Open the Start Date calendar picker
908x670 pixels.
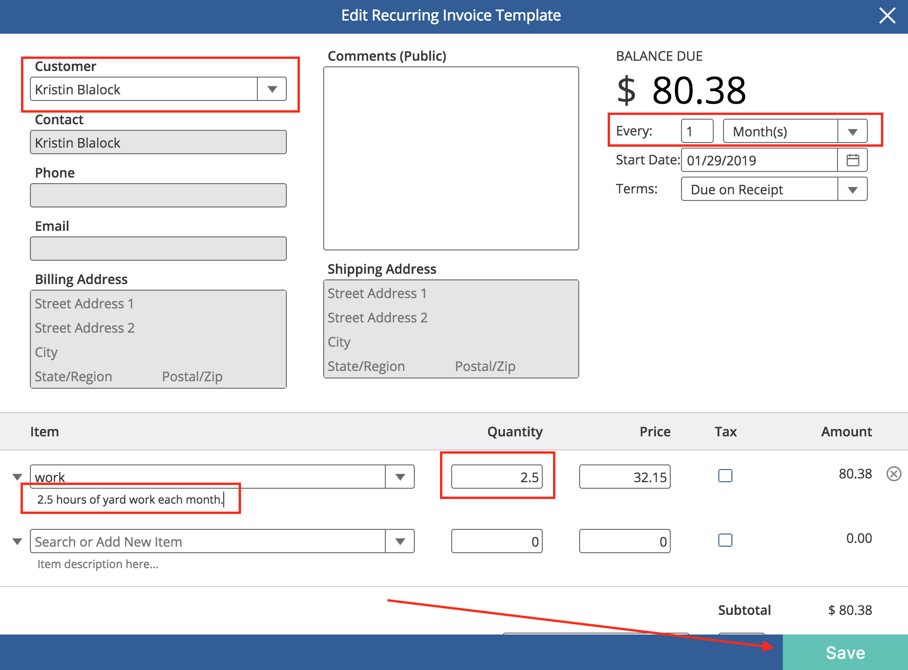pyautogui.click(x=852, y=160)
